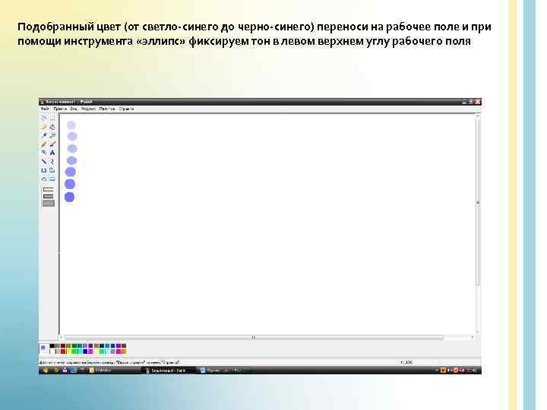The height and width of the screenshot is (410, 547).
Task: Pick the black palette swatch
Action: click(x=52, y=346)
